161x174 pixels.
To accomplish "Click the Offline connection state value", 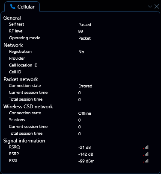I will pos(85,113).
